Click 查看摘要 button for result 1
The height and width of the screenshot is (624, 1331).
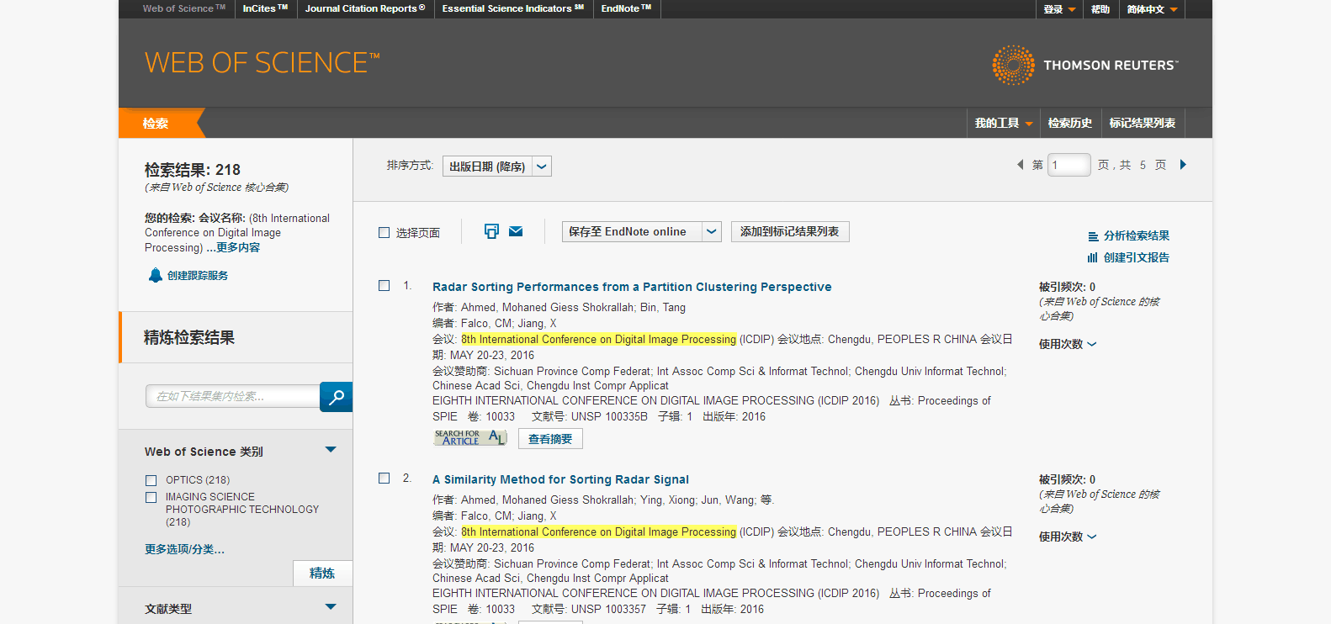[x=550, y=439]
